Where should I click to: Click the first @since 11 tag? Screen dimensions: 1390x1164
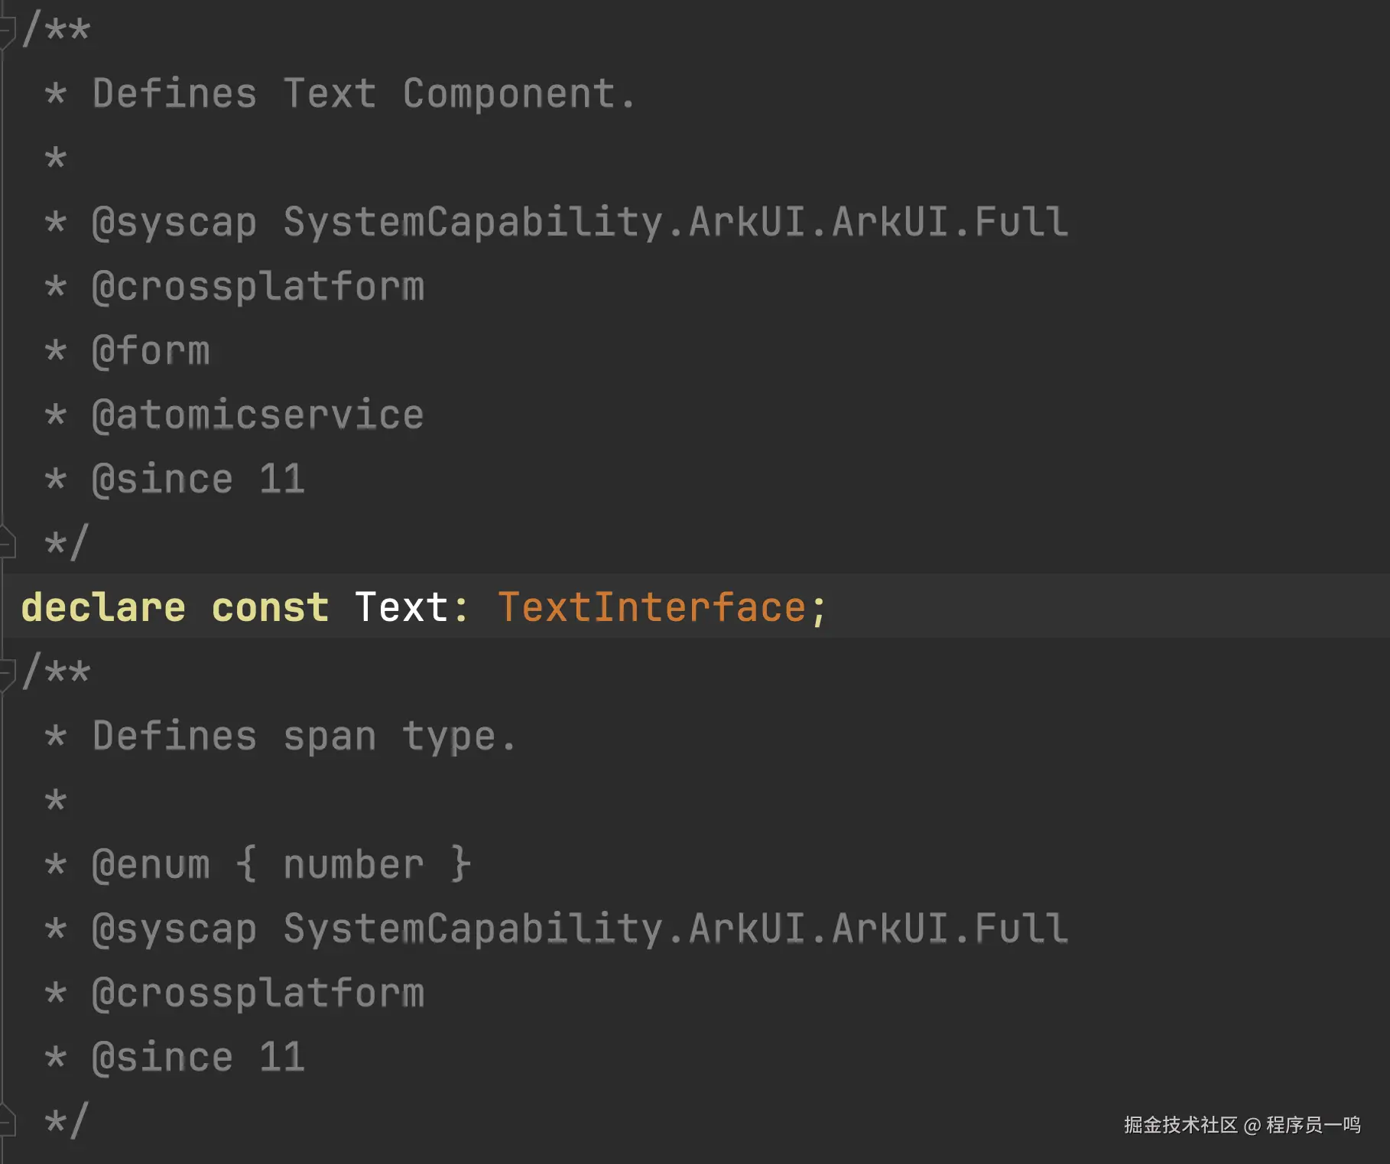(x=198, y=480)
